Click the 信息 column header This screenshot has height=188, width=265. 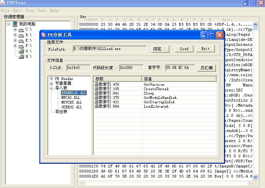tap(179, 79)
